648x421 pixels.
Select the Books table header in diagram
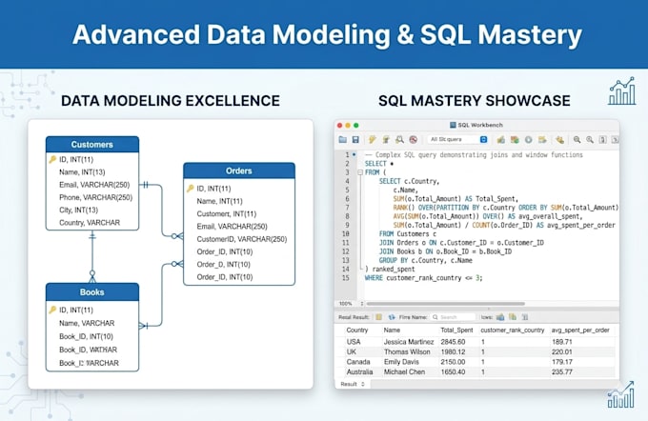point(92,292)
